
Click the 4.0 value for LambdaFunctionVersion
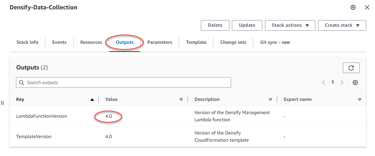click(109, 116)
